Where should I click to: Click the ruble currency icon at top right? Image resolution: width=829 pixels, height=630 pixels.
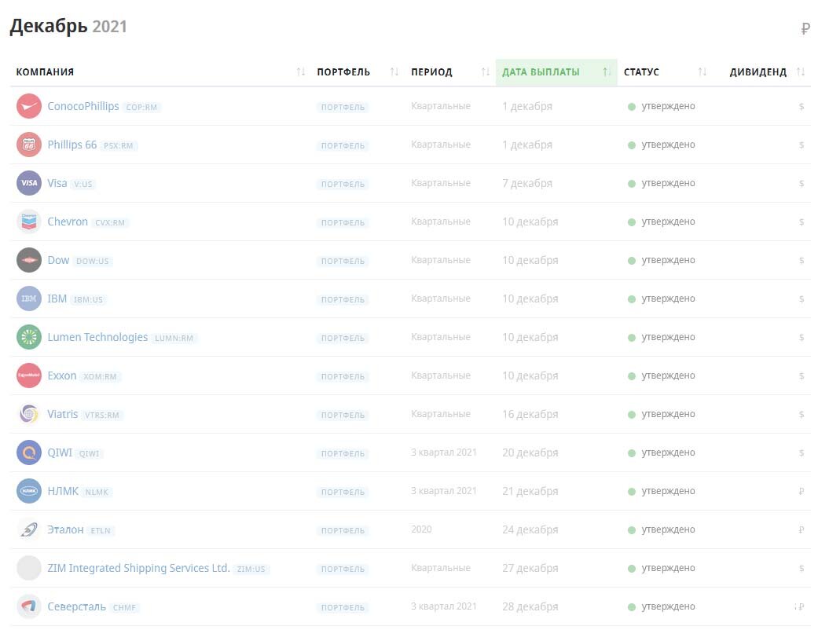click(x=805, y=28)
